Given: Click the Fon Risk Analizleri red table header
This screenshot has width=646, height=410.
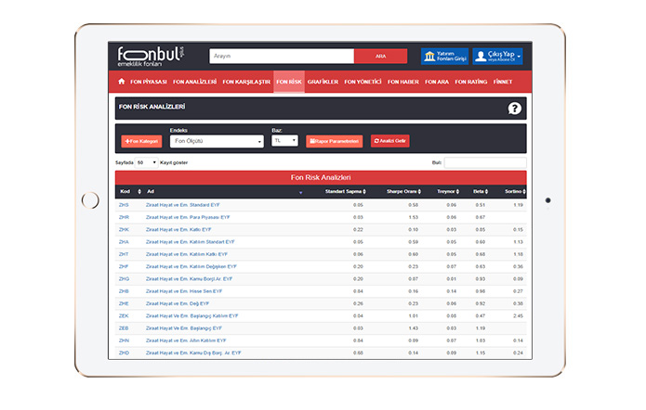Looking at the screenshot, I should click(321, 178).
